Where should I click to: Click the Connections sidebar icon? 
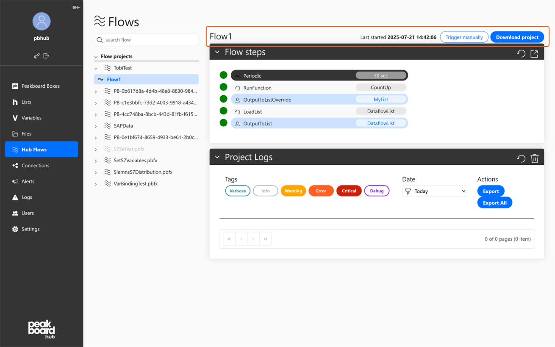[x=14, y=165]
